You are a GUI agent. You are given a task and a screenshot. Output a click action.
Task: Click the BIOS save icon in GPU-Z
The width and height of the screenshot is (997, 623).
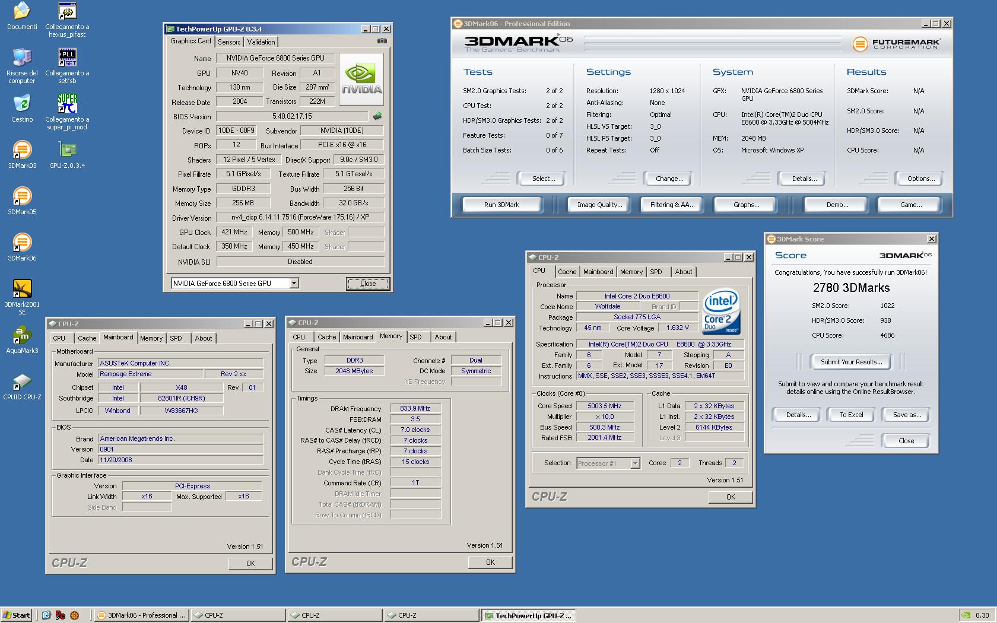377,116
